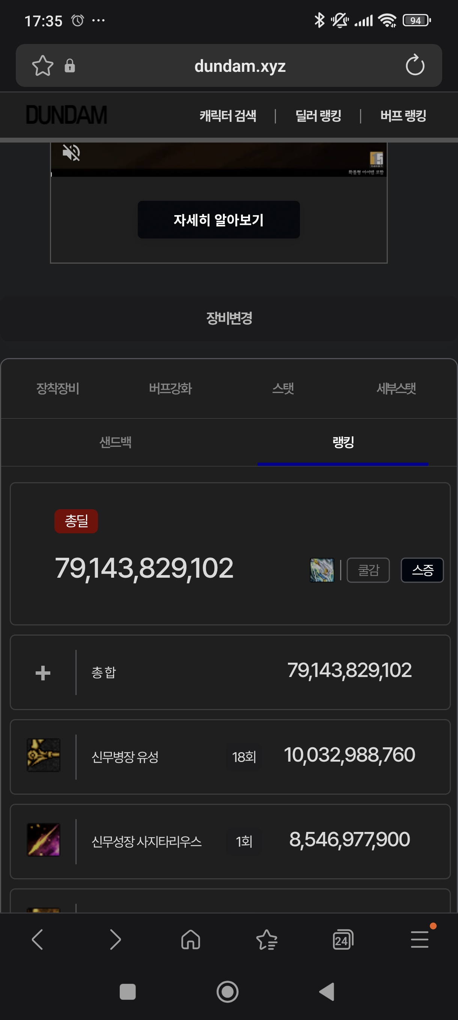
Task: Tap the Bluetooth icon in status bar
Action: (319, 20)
